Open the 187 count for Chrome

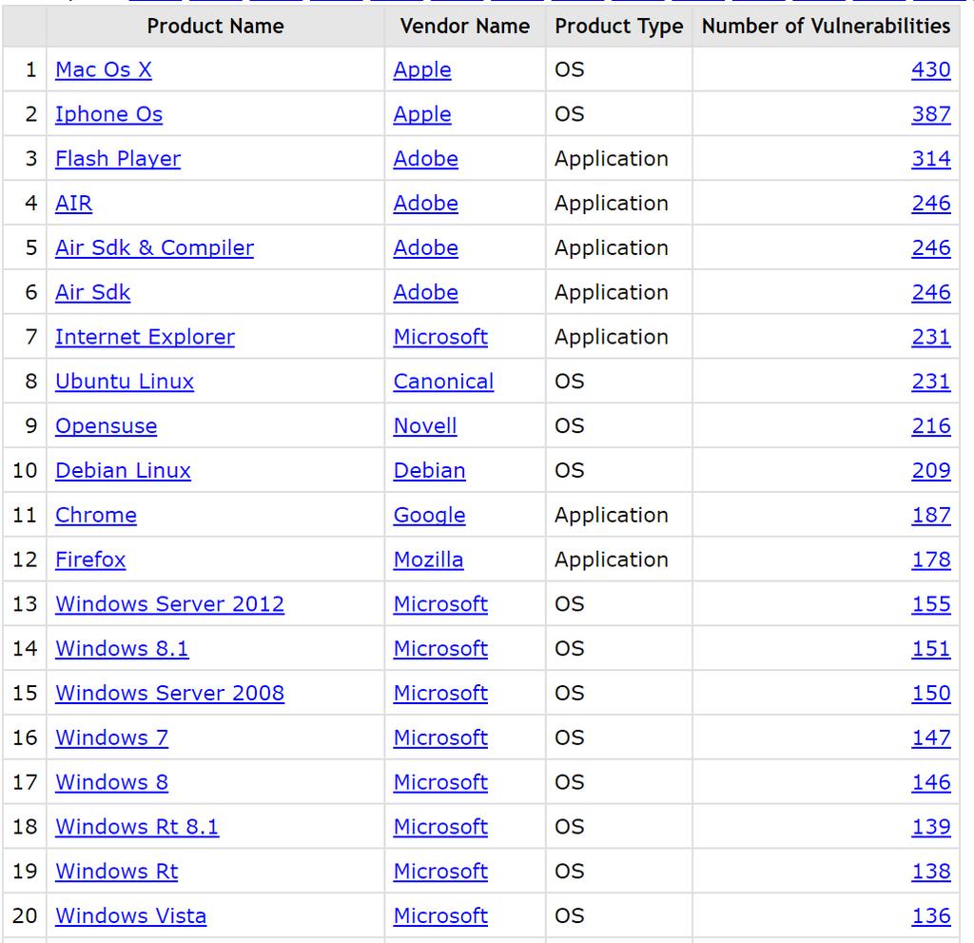(930, 516)
